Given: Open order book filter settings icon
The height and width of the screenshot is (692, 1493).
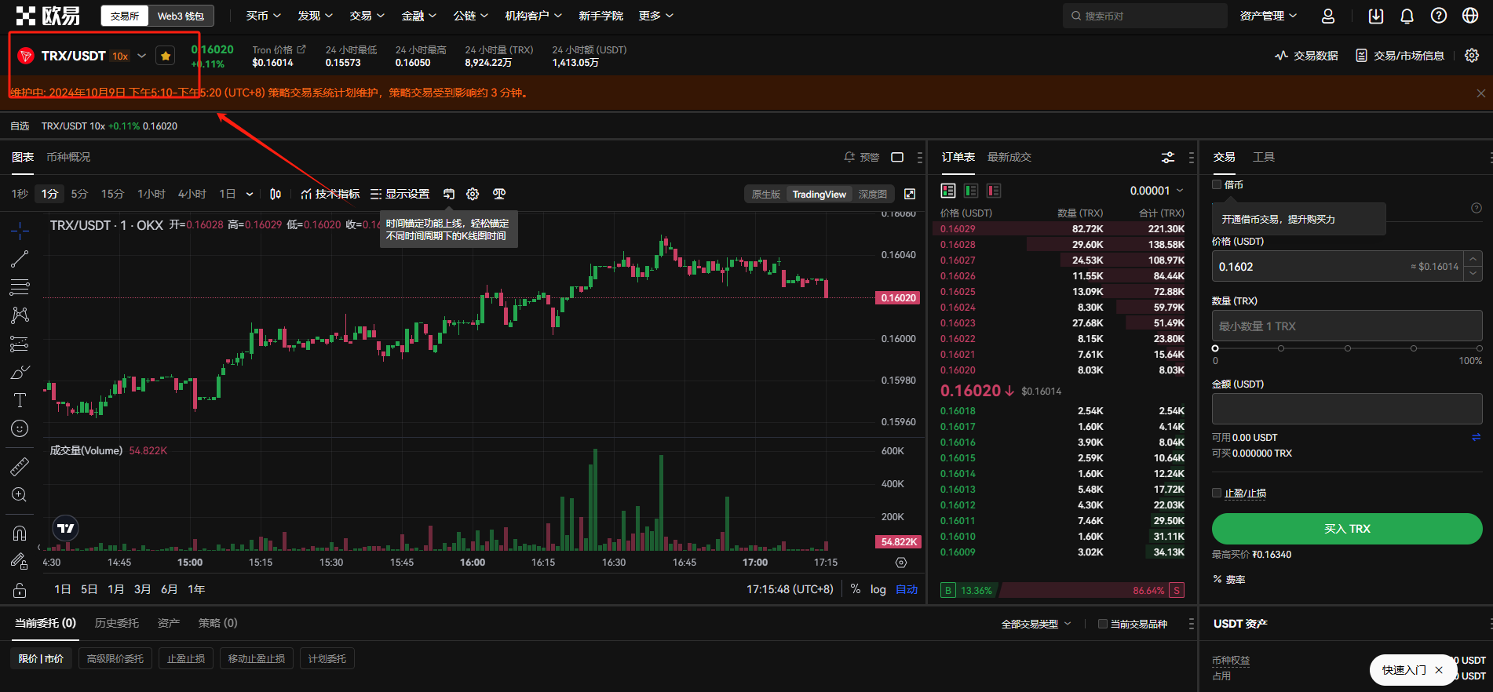Looking at the screenshot, I should [x=1168, y=158].
